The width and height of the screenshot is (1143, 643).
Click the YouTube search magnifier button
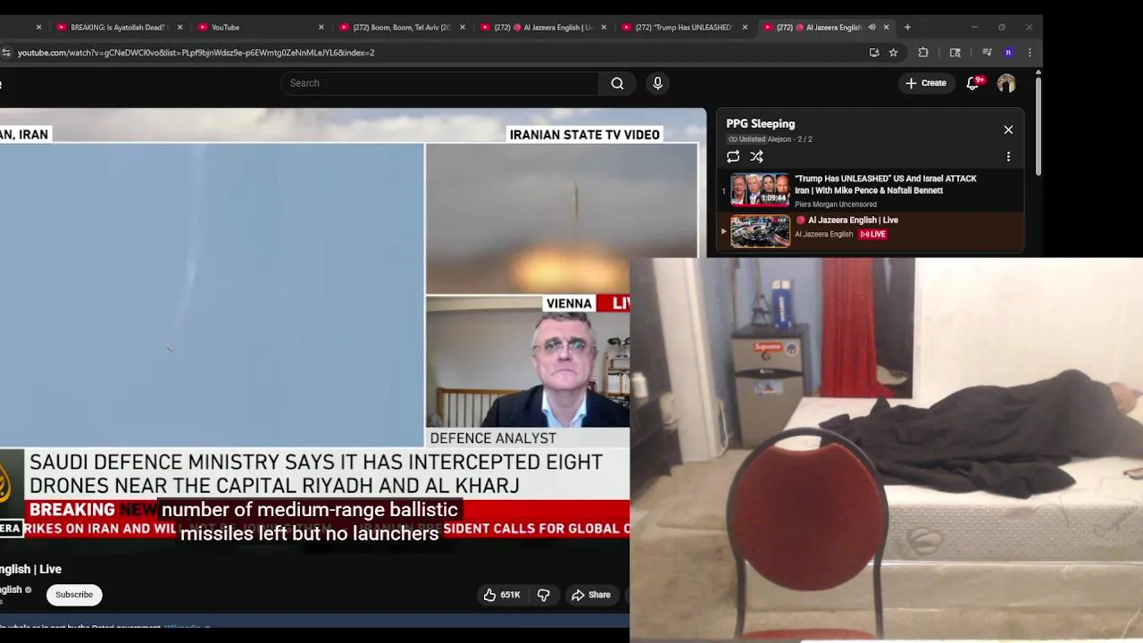[x=617, y=83]
